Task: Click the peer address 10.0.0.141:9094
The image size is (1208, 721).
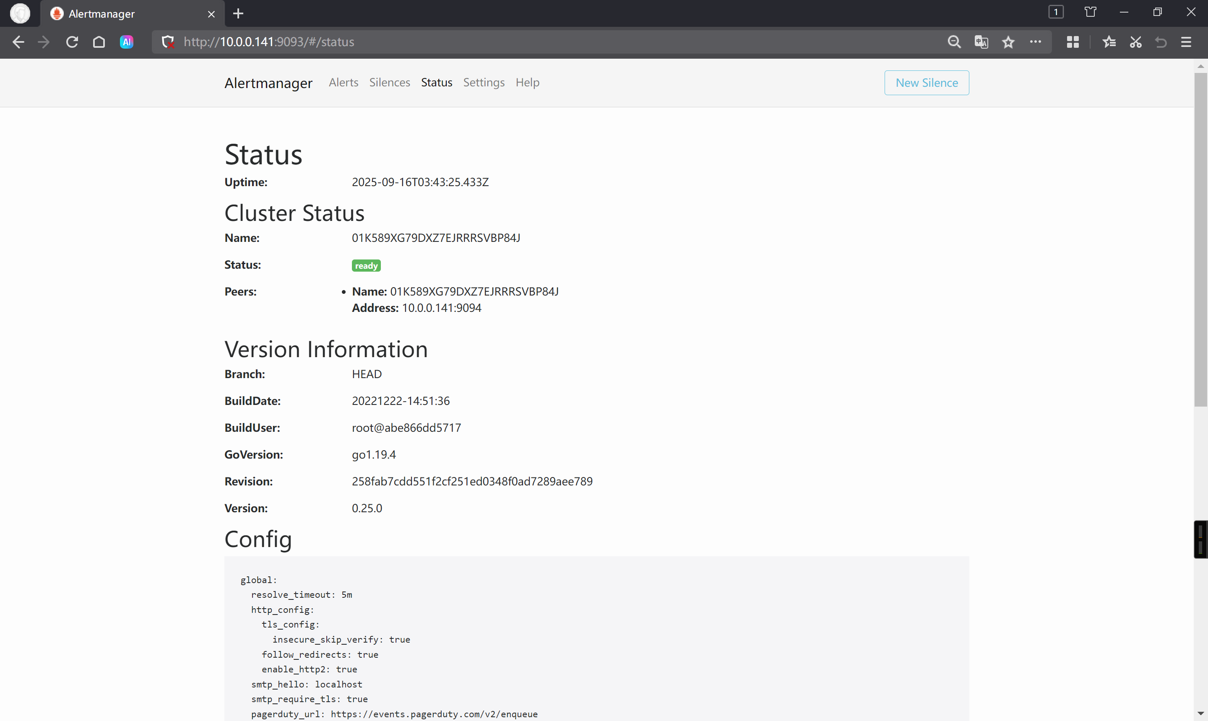Action: pos(441,308)
